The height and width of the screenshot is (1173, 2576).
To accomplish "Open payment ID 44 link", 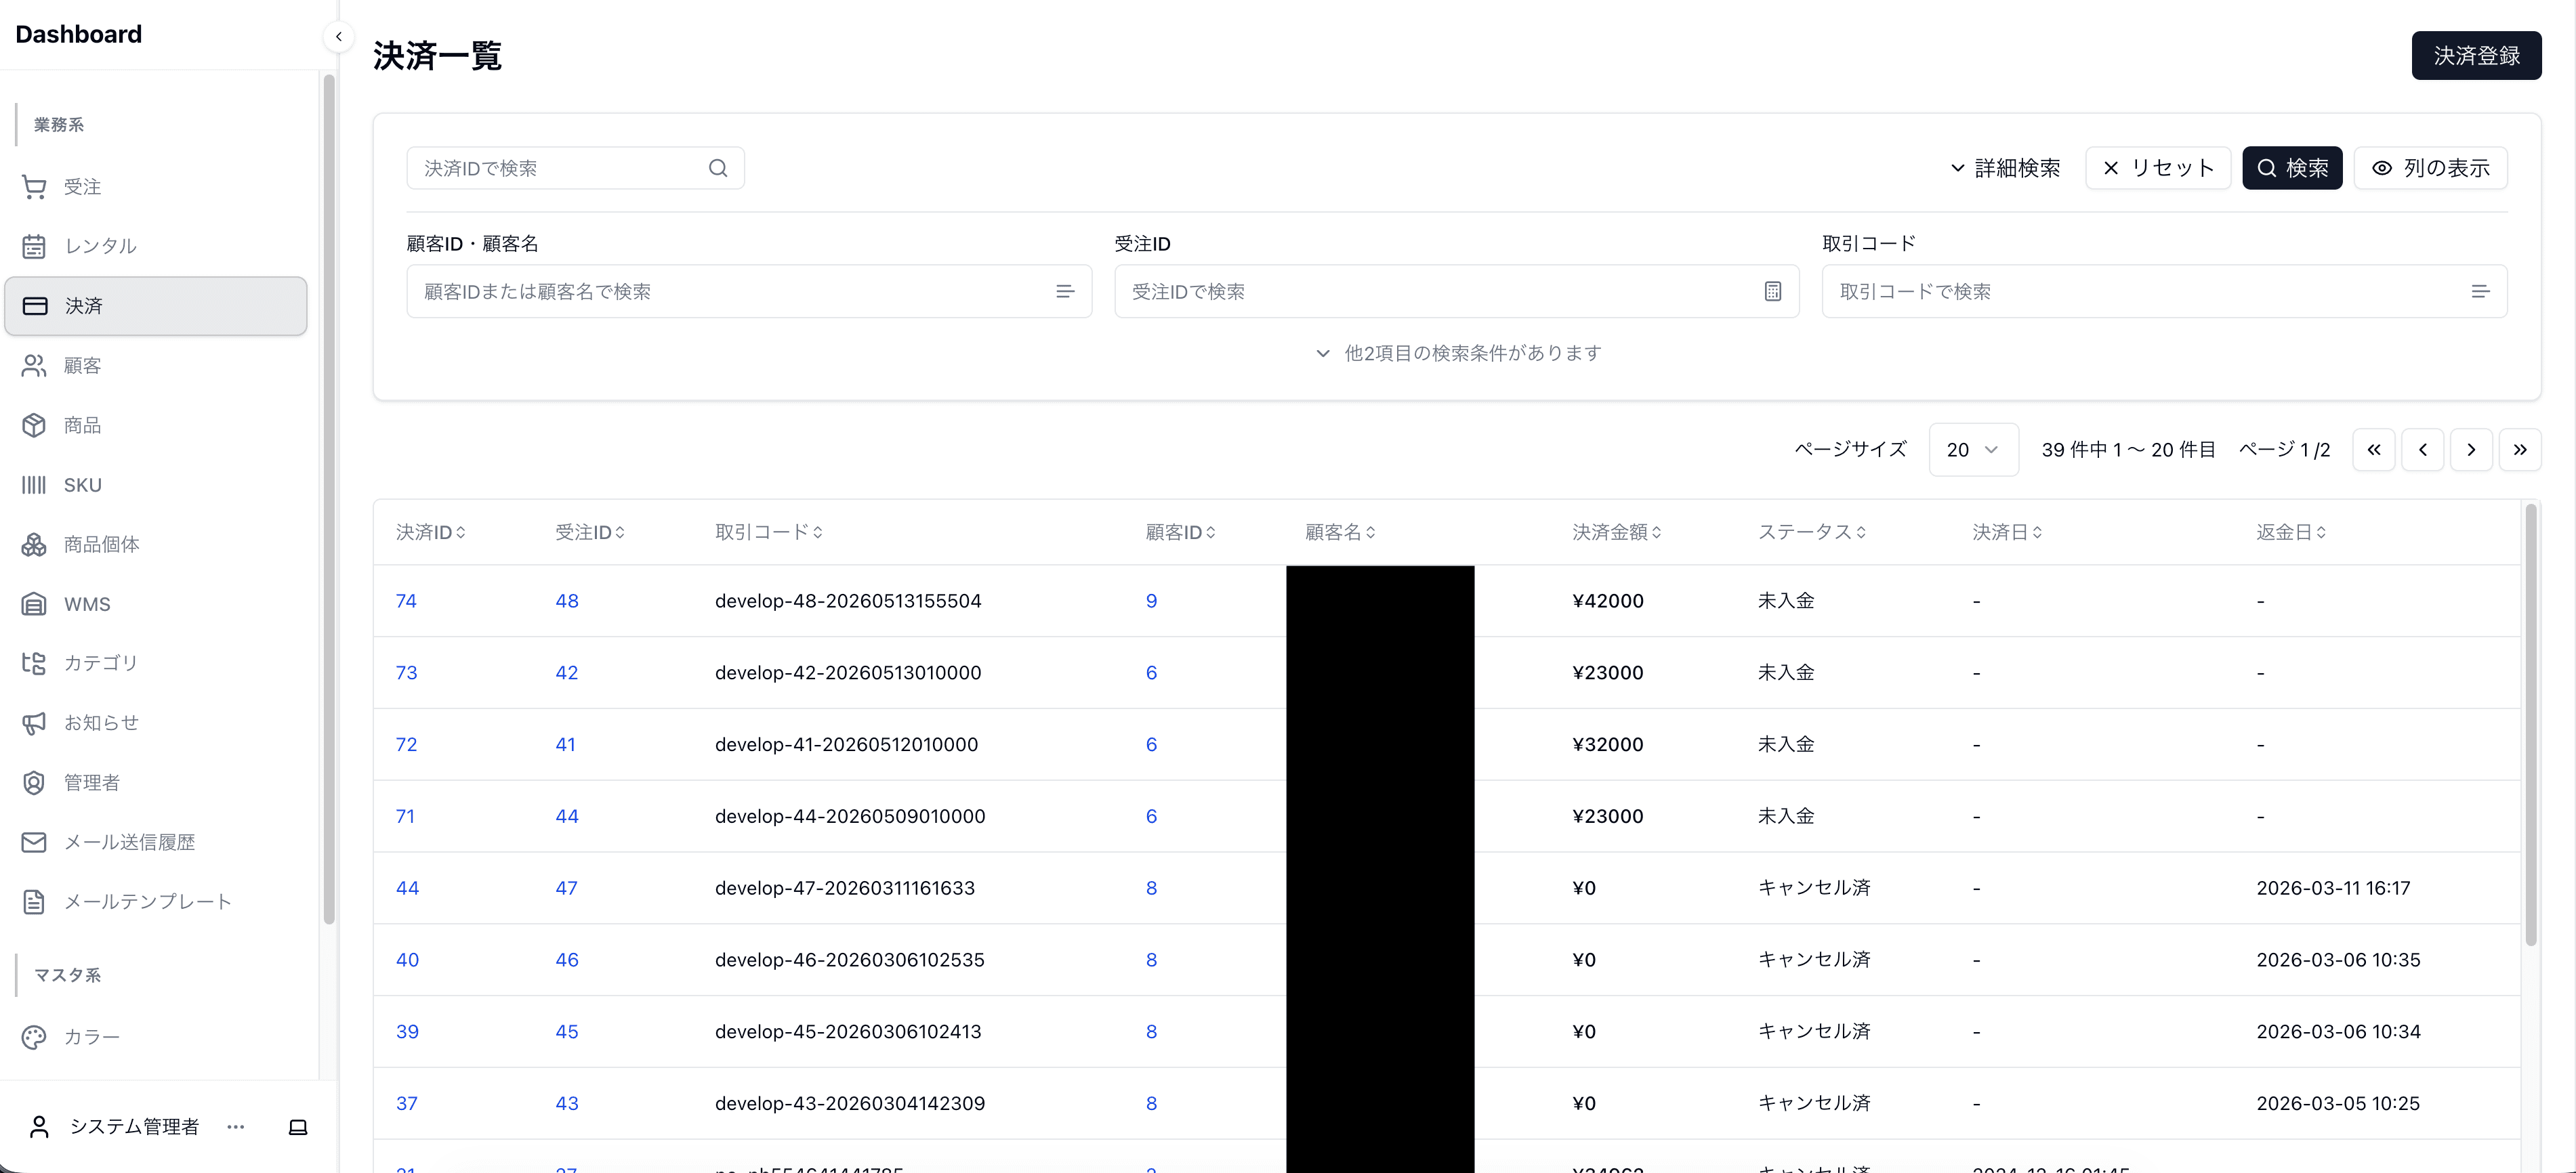I will tap(407, 888).
